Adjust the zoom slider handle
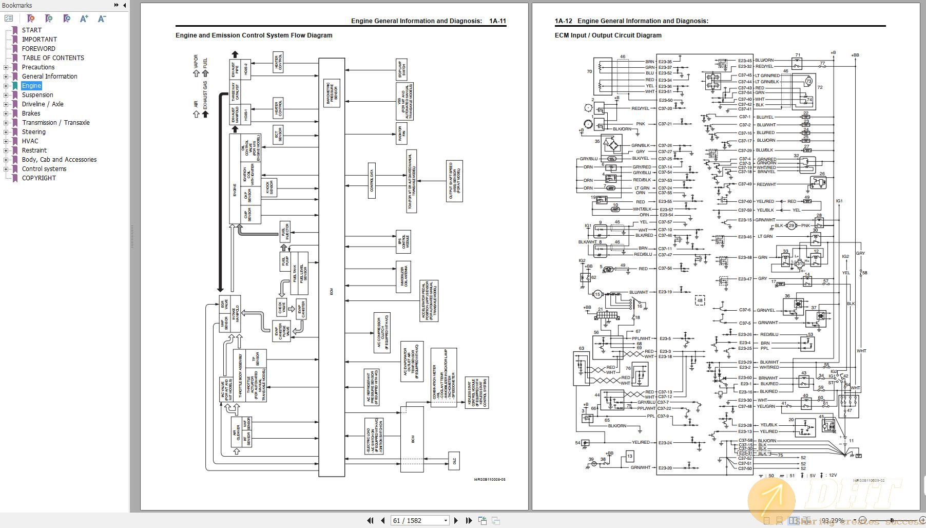The width and height of the screenshot is (926, 528). click(x=892, y=520)
